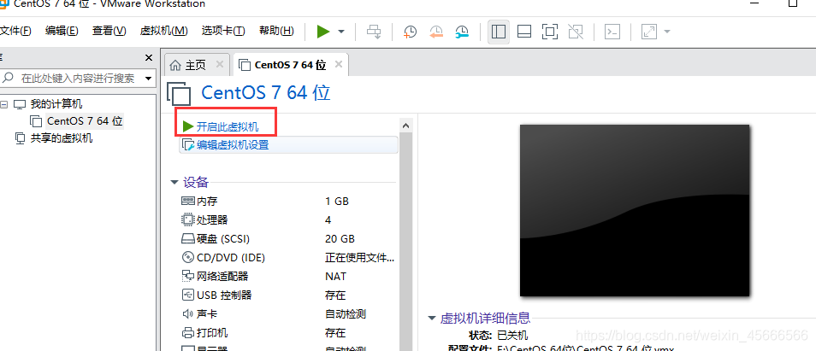The width and height of the screenshot is (816, 351).
Task: Open the 文件(F) menu
Action: coord(15,31)
